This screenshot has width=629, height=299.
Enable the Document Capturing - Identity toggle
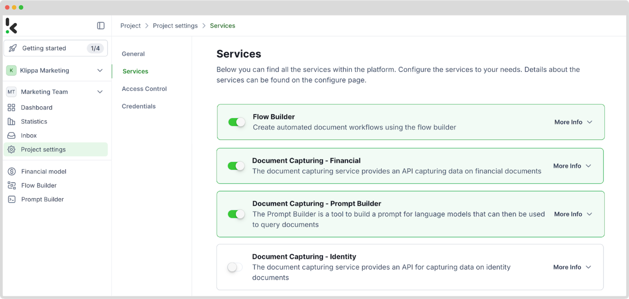(235, 267)
